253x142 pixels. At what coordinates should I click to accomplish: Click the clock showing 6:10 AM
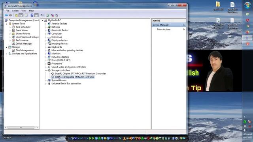coord(247,134)
